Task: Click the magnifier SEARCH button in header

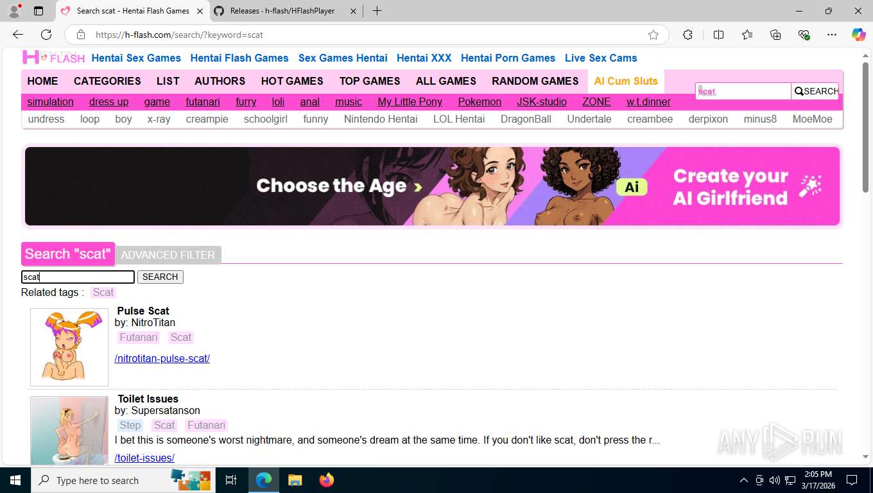Action: click(815, 91)
